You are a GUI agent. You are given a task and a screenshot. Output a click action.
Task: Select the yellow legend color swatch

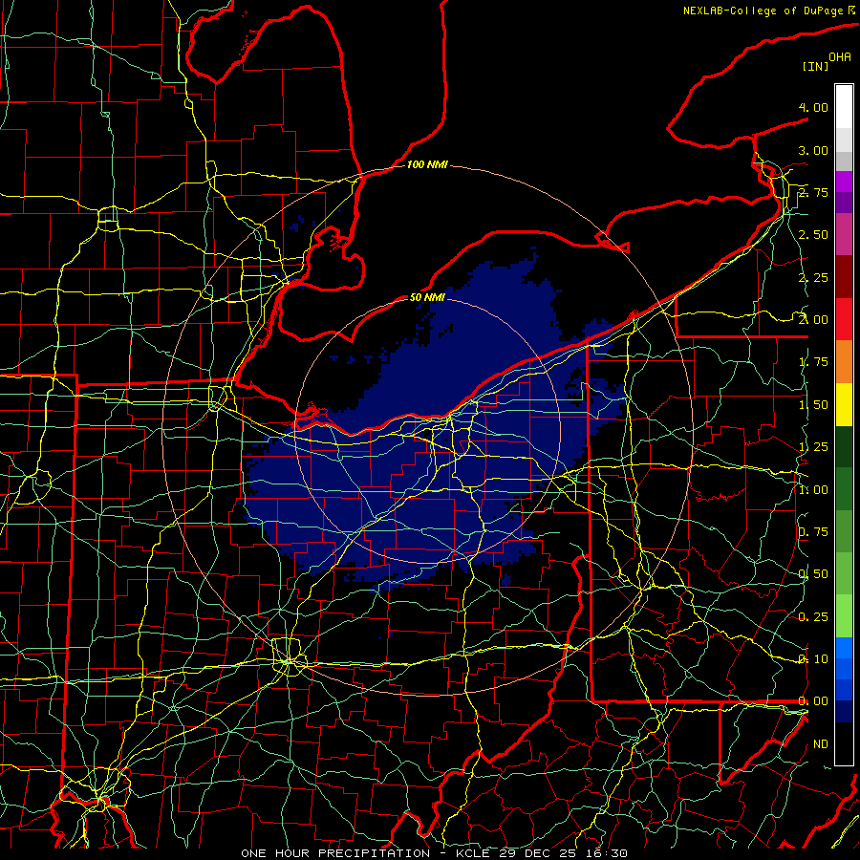(844, 405)
